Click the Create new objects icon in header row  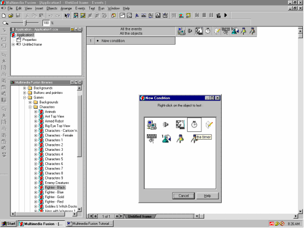click(217, 31)
